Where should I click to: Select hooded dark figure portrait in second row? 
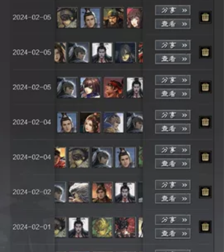(x=125, y=53)
